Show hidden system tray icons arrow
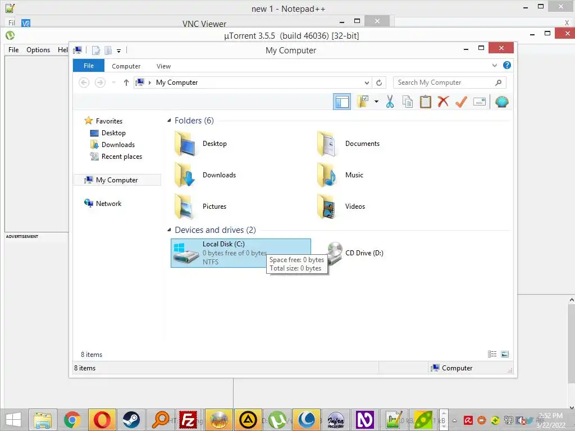The height and width of the screenshot is (431, 575). coord(454,420)
